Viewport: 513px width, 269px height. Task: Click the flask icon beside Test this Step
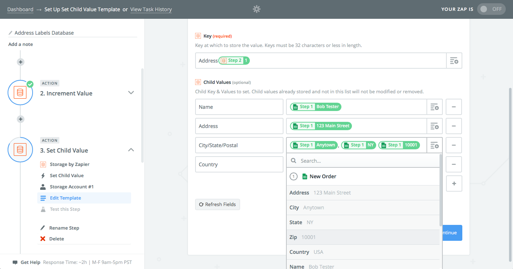coord(43,209)
